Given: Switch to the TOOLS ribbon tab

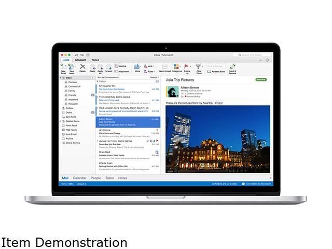Looking at the screenshot, I should (95, 60).
